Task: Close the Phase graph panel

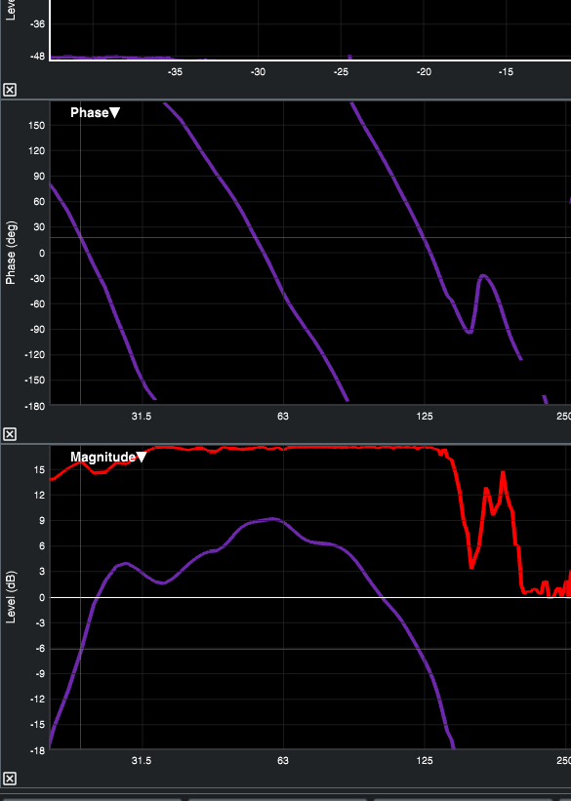Action: click(x=10, y=434)
